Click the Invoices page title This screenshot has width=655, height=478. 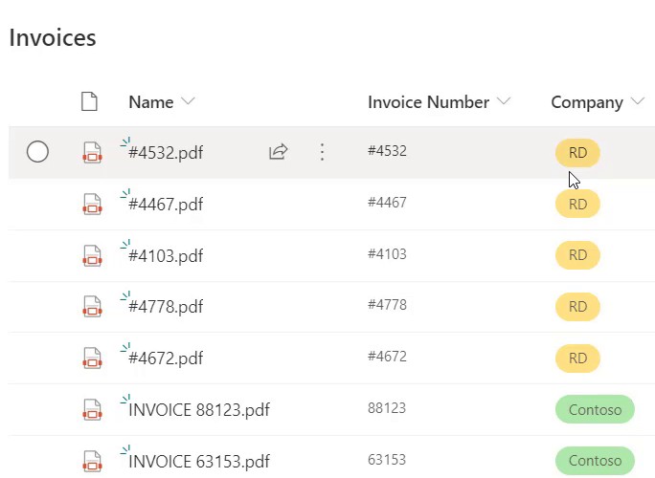point(53,37)
